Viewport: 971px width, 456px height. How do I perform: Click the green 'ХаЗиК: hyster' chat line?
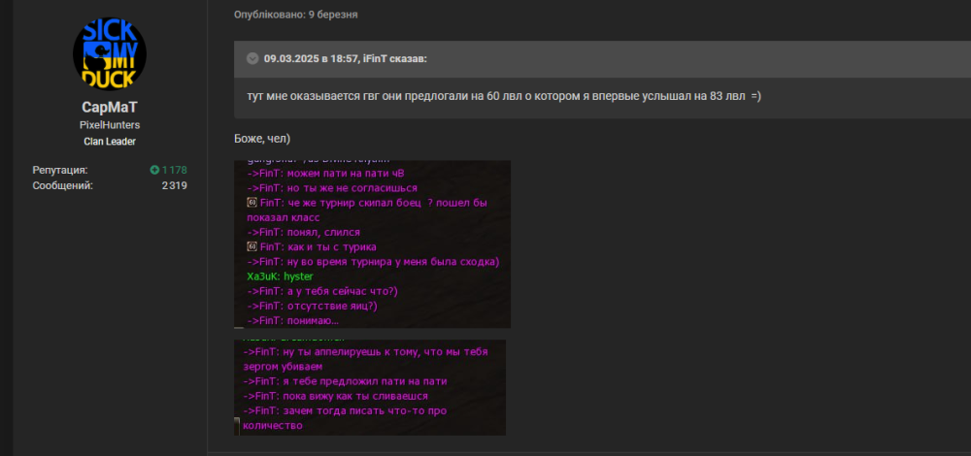(x=280, y=277)
